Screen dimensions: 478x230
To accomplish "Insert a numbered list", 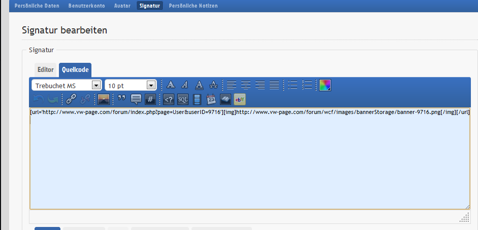I will pos(307,85).
